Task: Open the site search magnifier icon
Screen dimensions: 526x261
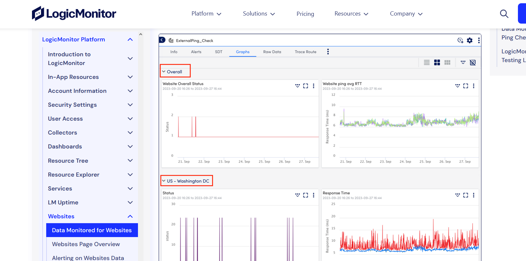Action: click(x=504, y=14)
